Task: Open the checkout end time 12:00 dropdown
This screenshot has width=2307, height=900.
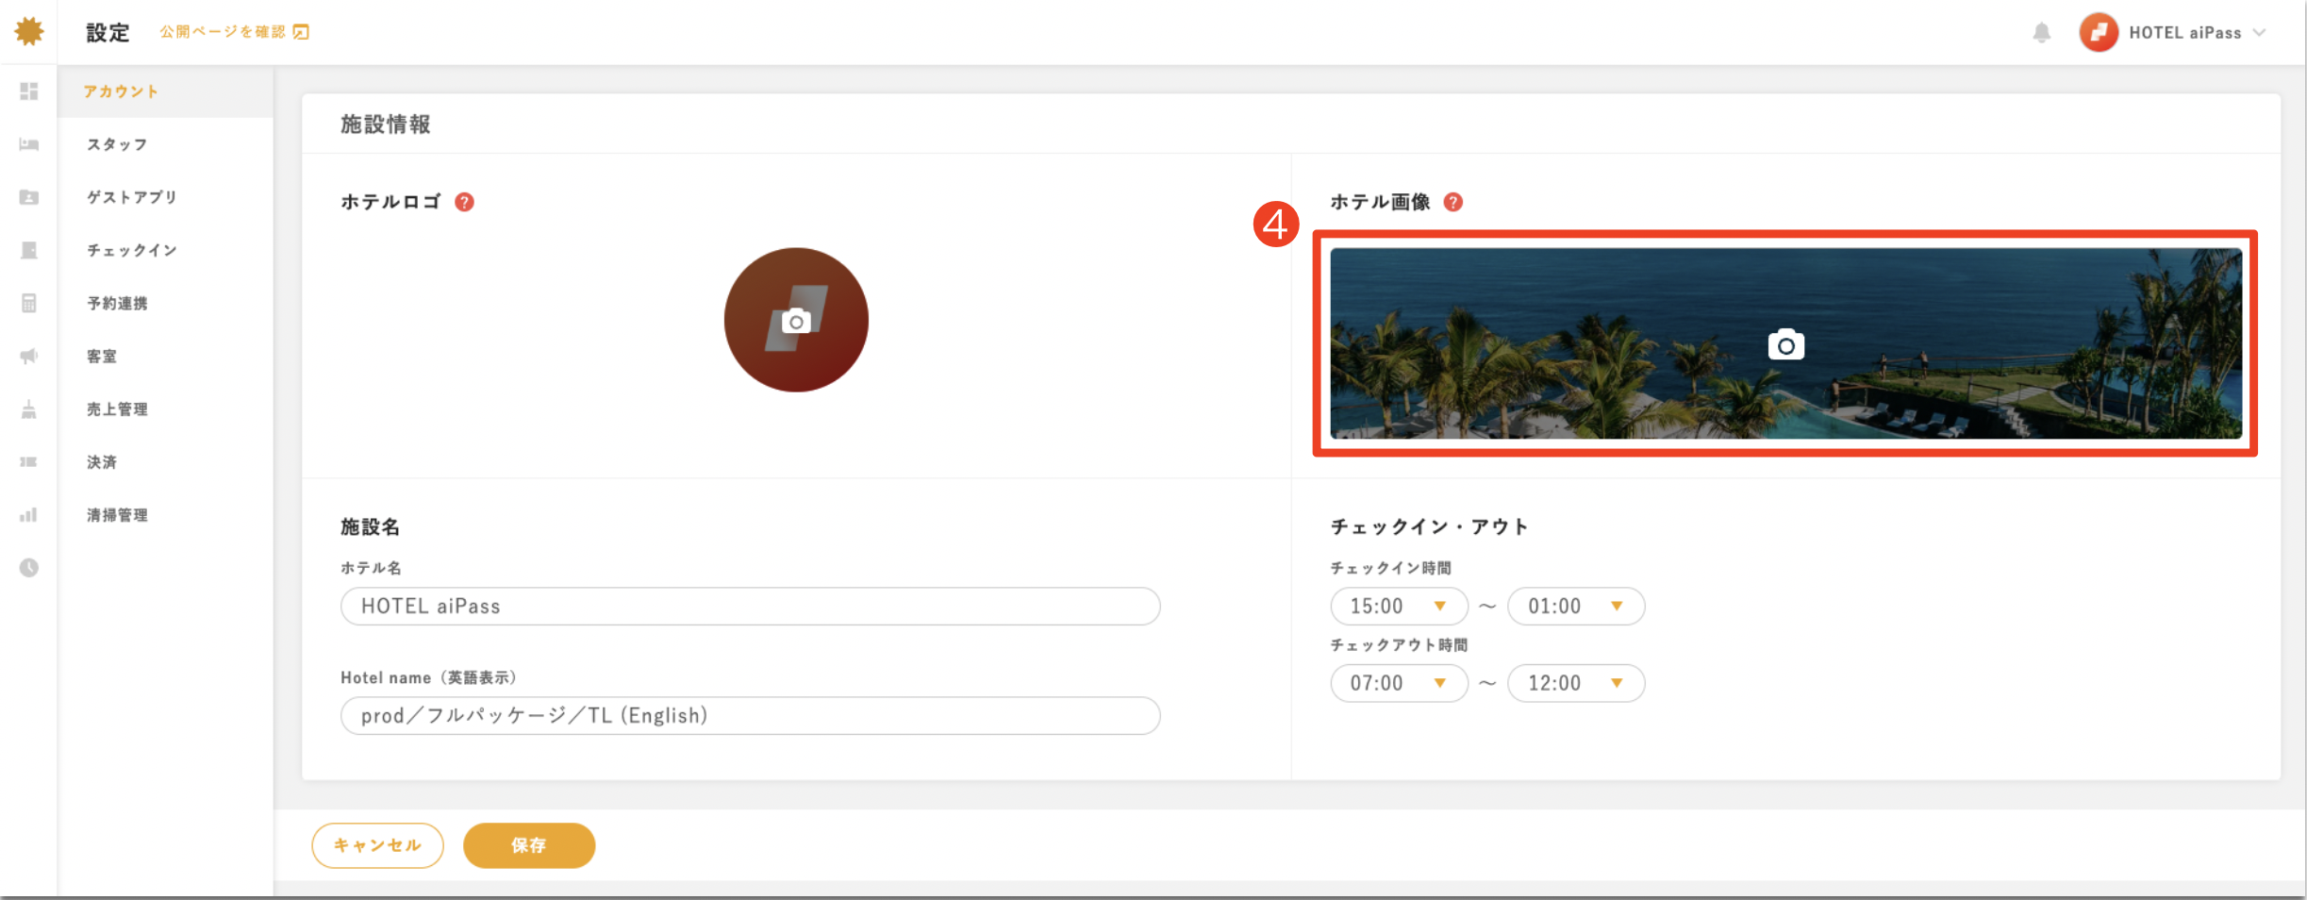Action: pos(1576,683)
